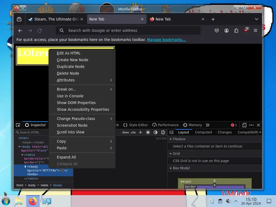Open the Inspector tool tab
Viewport: 276px width, 207px height.
[36, 125]
